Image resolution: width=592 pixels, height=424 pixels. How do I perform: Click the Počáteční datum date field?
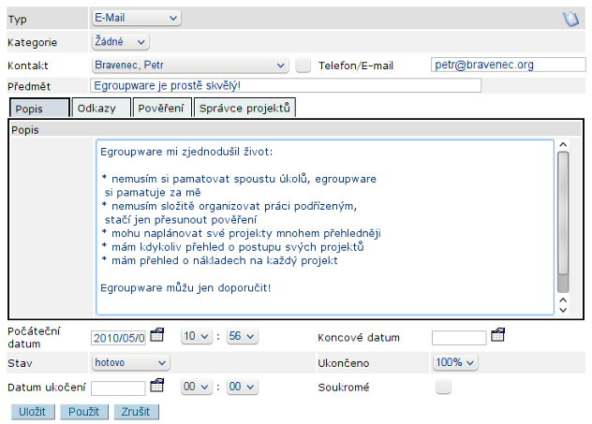118,338
